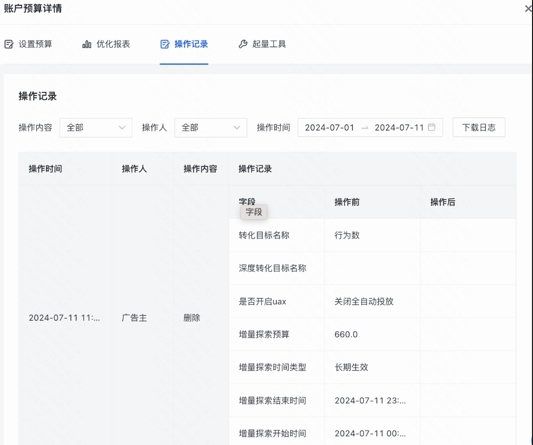Screen dimensions: 533x445
Task: Click the chevron arrow on the 操作人 selector
Action: (x=237, y=128)
